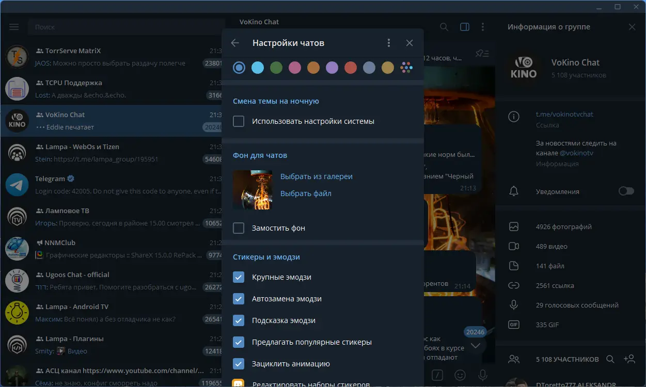Viewport: 646px width, 387px height.
Task: Select the gold accent color
Action: 388,68
